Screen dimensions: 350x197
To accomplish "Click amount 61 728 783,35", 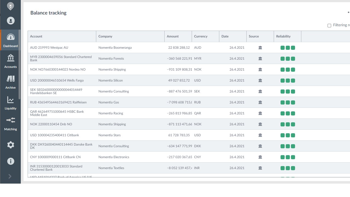I will pyautogui.click(x=179, y=135).
